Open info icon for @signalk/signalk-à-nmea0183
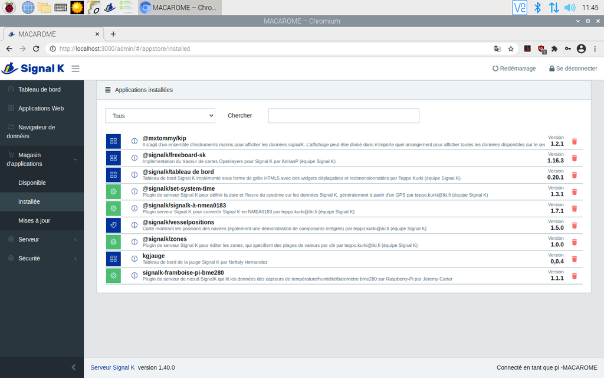The height and width of the screenshot is (378, 604). (134, 208)
